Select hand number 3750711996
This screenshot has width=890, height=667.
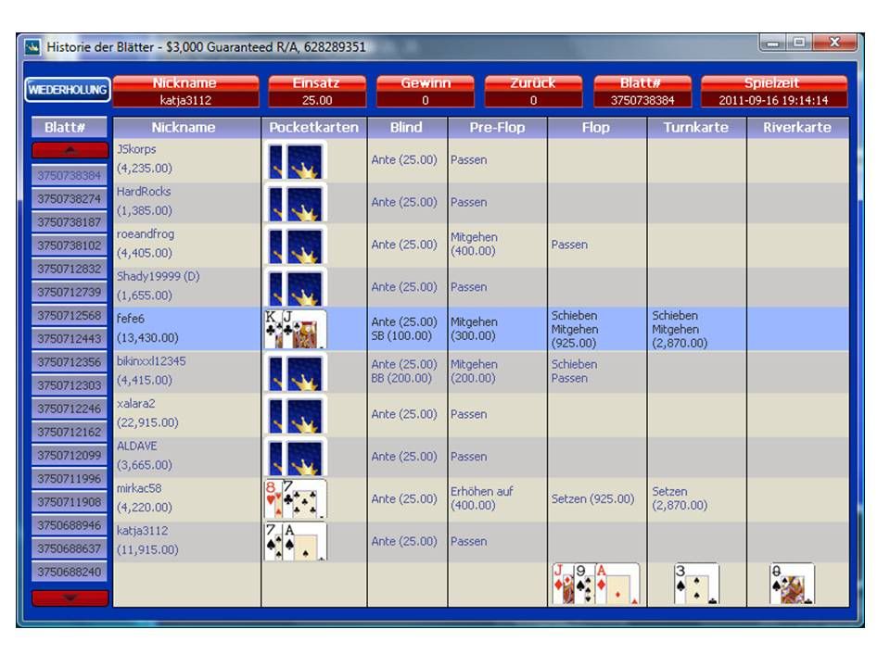pyautogui.click(x=70, y=479)
